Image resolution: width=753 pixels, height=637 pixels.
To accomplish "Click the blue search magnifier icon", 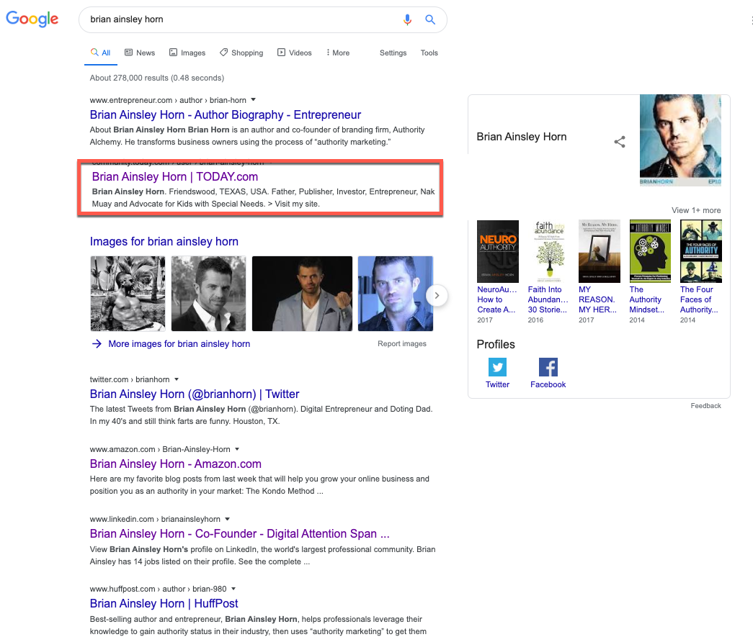I will pyautogui.click(x=430, y=19).
